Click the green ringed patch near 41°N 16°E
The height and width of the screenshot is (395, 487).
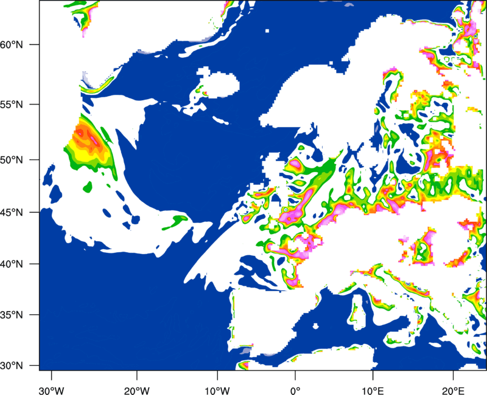coord(422,249)
